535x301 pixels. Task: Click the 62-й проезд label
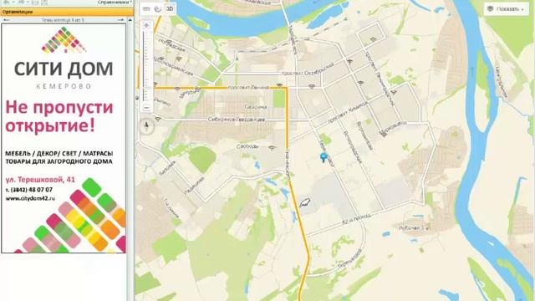[356, 220]
